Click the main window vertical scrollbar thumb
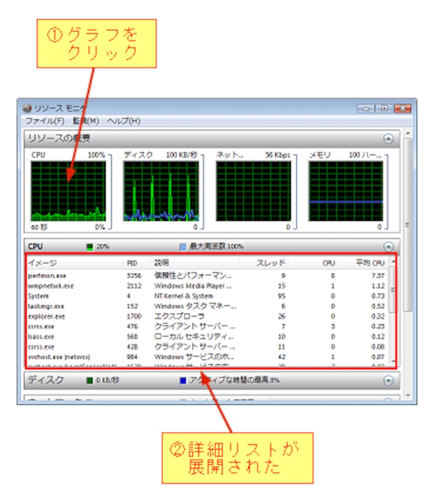 click(x=408, y=225)
